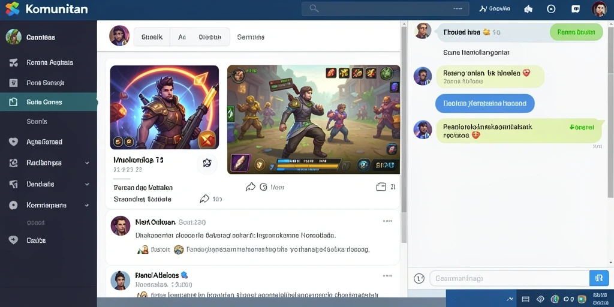
Task: Open the chat bubble icon in header
Action: click(576, 8)
